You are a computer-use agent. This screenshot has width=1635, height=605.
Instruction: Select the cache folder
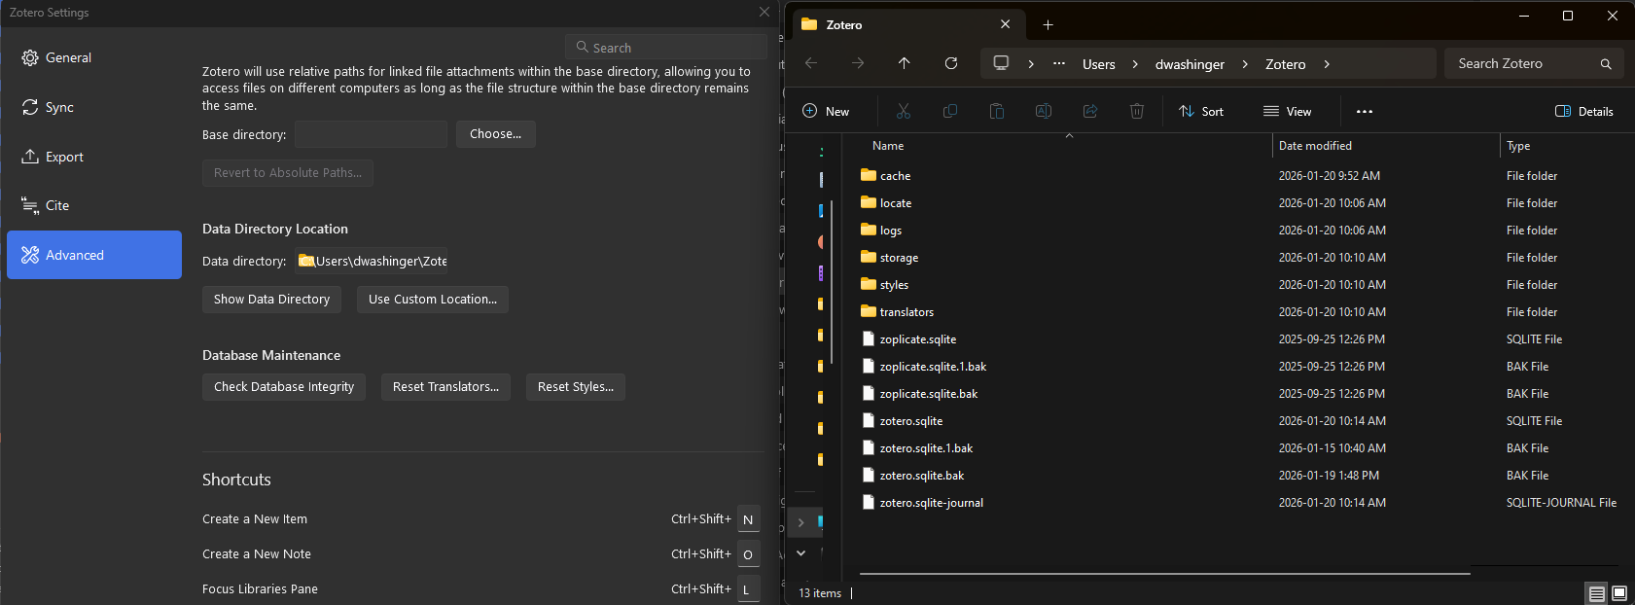(1239, 176)
